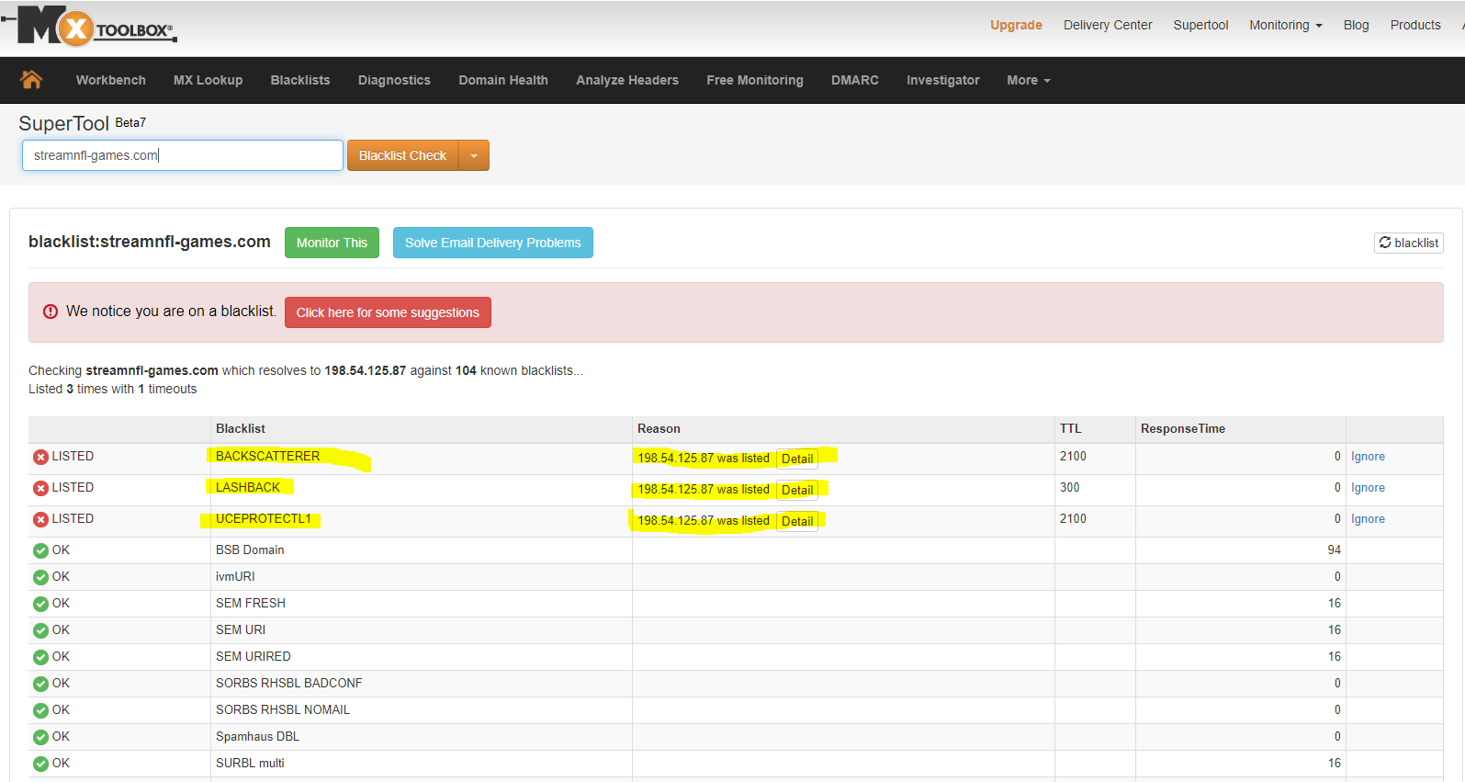The image size is (1465, 782).
Task: Click the BACKSCATTERER blacklist name
Action: tap(268, 456)
